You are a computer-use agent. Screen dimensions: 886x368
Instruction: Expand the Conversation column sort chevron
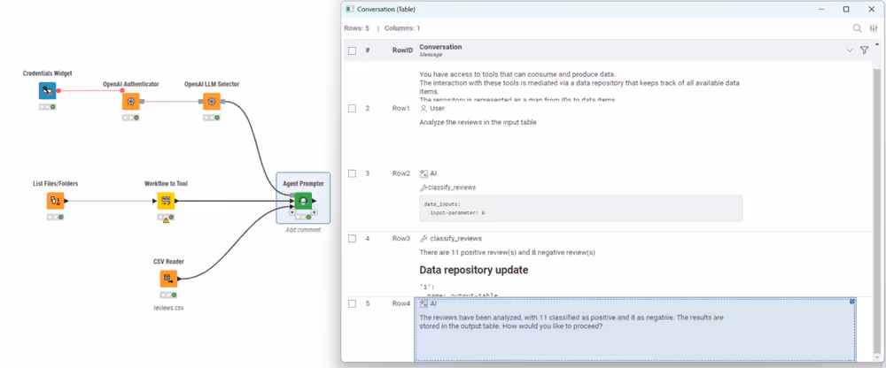pyautogui.click(x=849, y=50)
